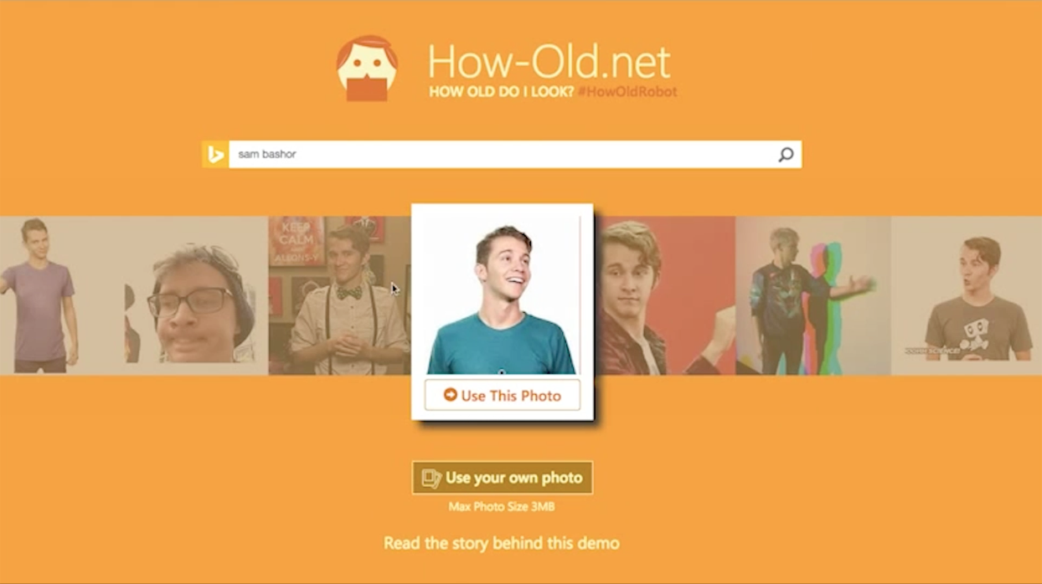Click the Bing logo icon
This screenshot has height=584, width=1042.
point(215,154)
